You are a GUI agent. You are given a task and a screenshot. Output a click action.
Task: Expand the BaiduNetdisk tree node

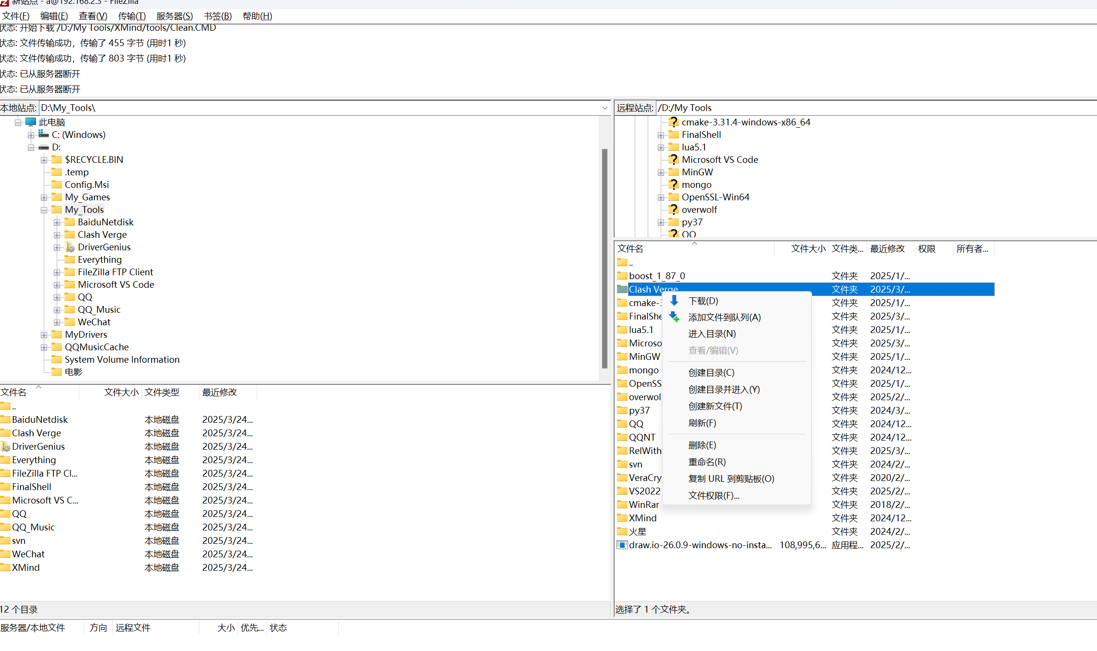click(x=57, y=222)
